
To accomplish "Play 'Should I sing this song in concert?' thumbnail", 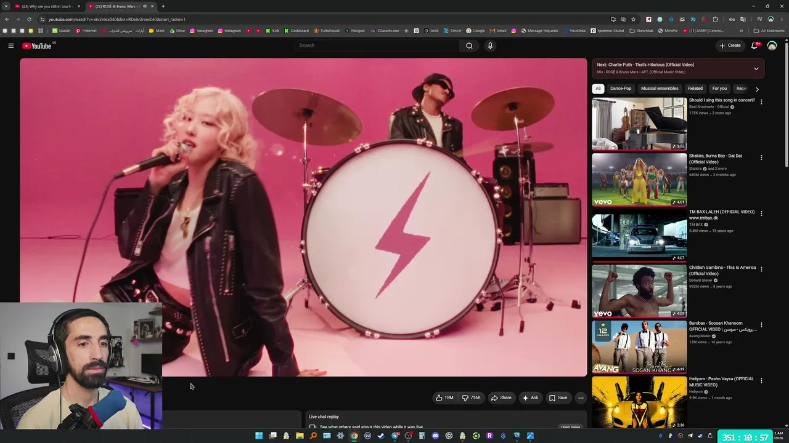I will click(639, 124).
